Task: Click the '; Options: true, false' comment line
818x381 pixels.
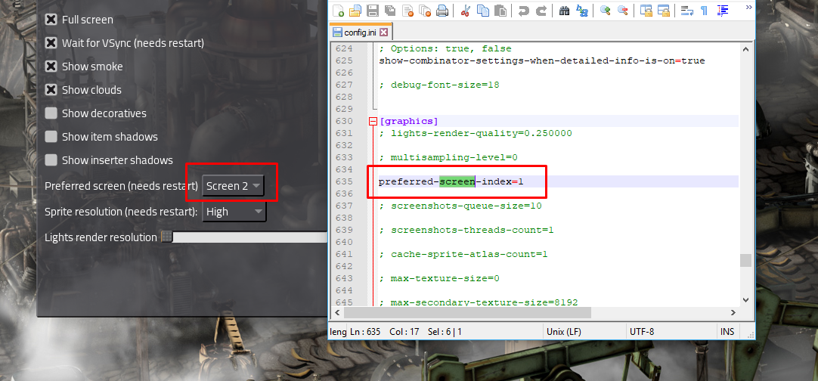Action: pos(445,48)
